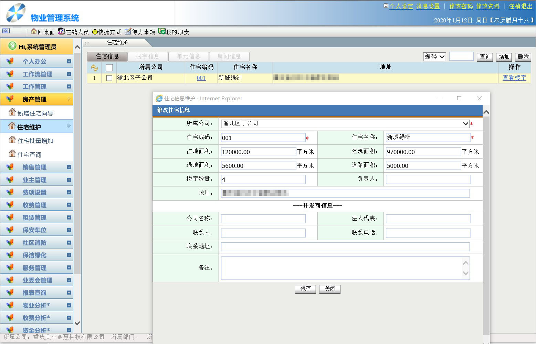Open the 所属公司 dropdown in the form

(465, 124)
